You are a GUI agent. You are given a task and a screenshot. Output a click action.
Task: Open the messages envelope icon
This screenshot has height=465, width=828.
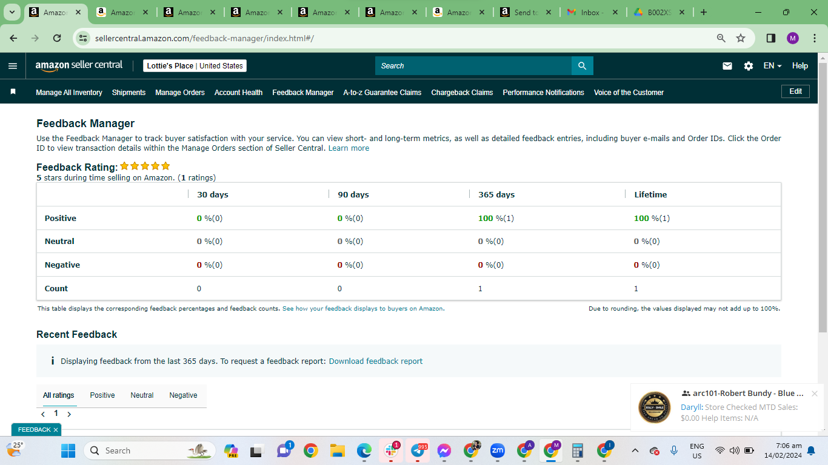point(727,66)
